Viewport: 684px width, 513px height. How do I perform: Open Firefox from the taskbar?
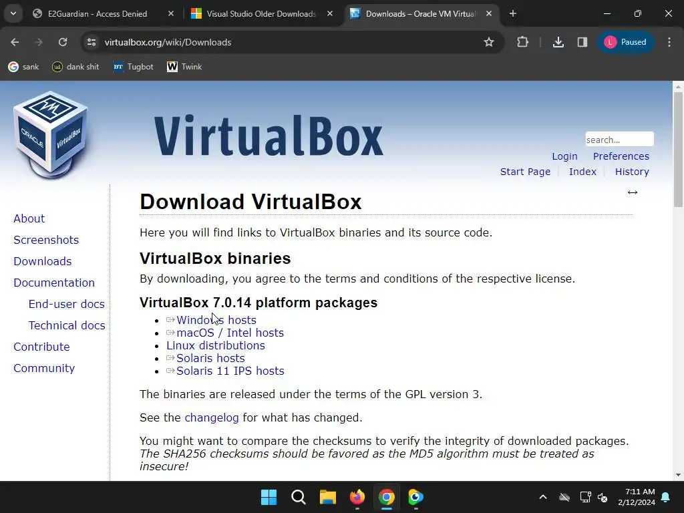[357, 497]
